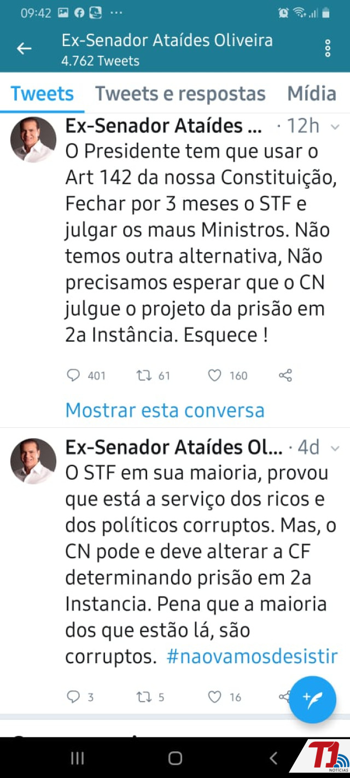350x778 pixels.
Task: Switch to the Tweets tab
Action: (42, 94)
